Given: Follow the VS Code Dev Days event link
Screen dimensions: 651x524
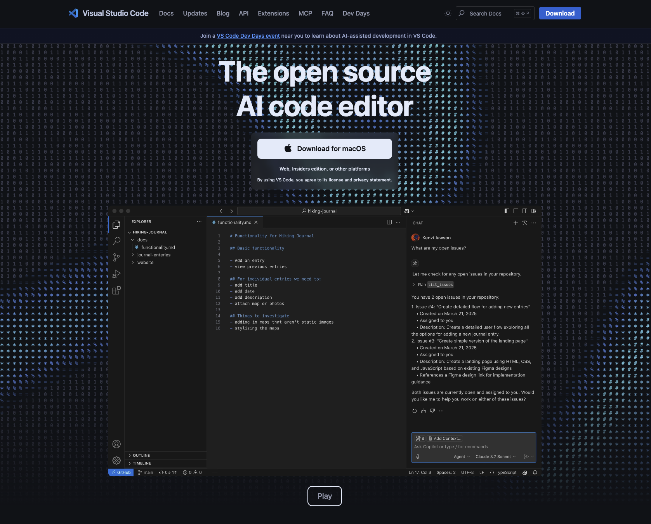Looking at the screenshot, I should pos(248,36).
